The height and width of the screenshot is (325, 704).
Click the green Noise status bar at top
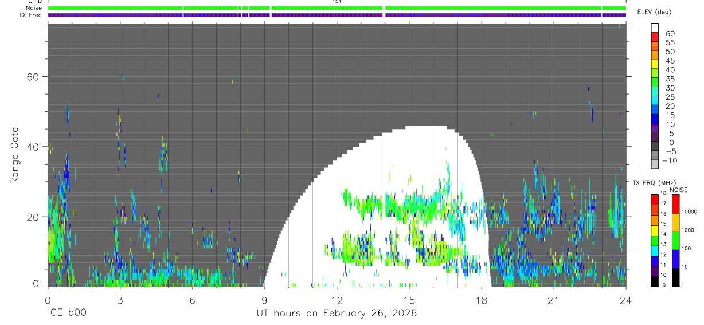coord(337,8)
